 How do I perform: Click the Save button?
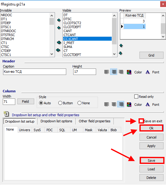(152, 161)
